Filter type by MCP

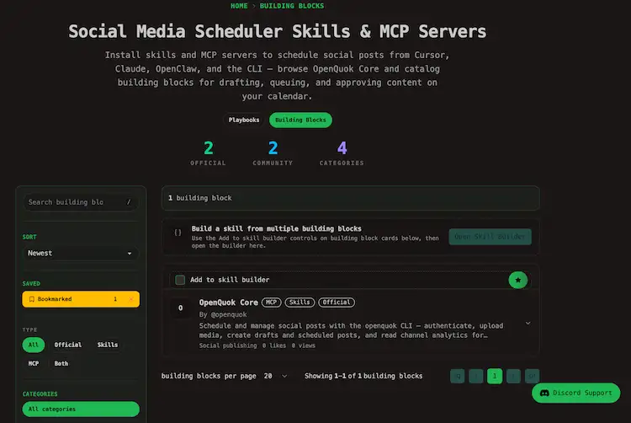pos(34,363)
